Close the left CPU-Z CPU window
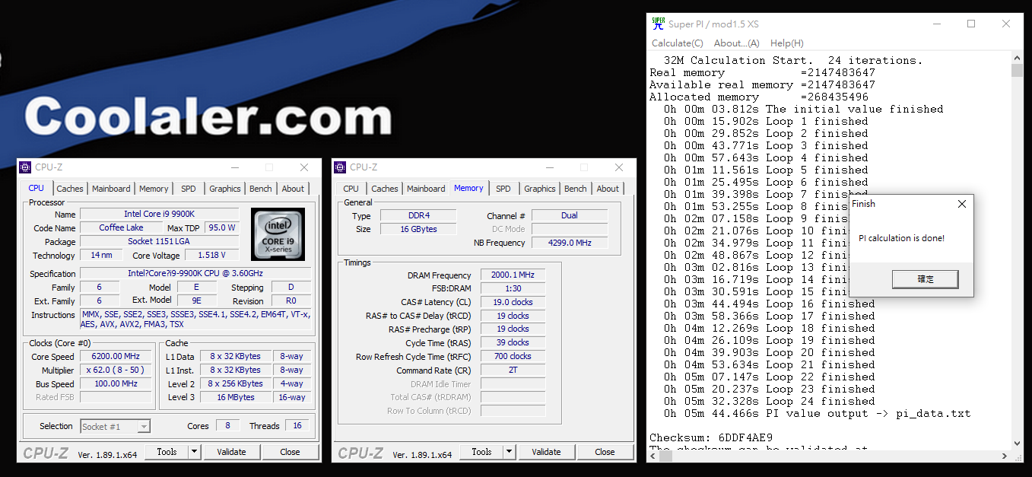 (304, 167)
